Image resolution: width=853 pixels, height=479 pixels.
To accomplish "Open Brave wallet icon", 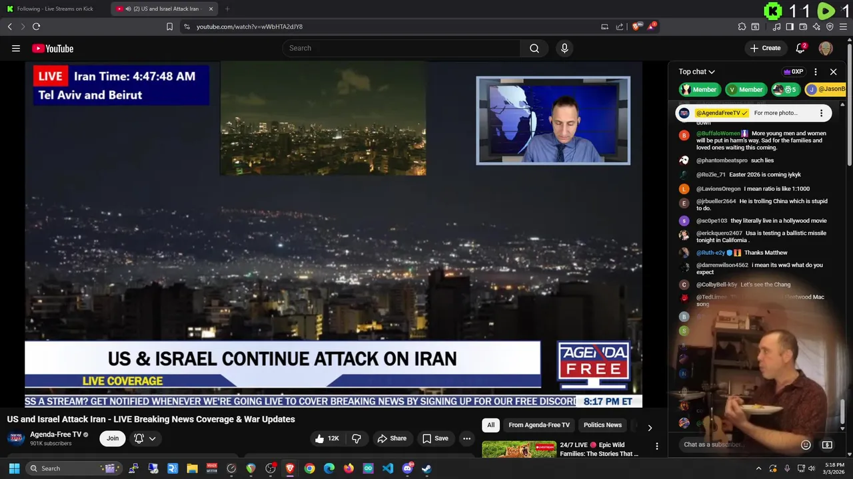I will tap(803, 27).
